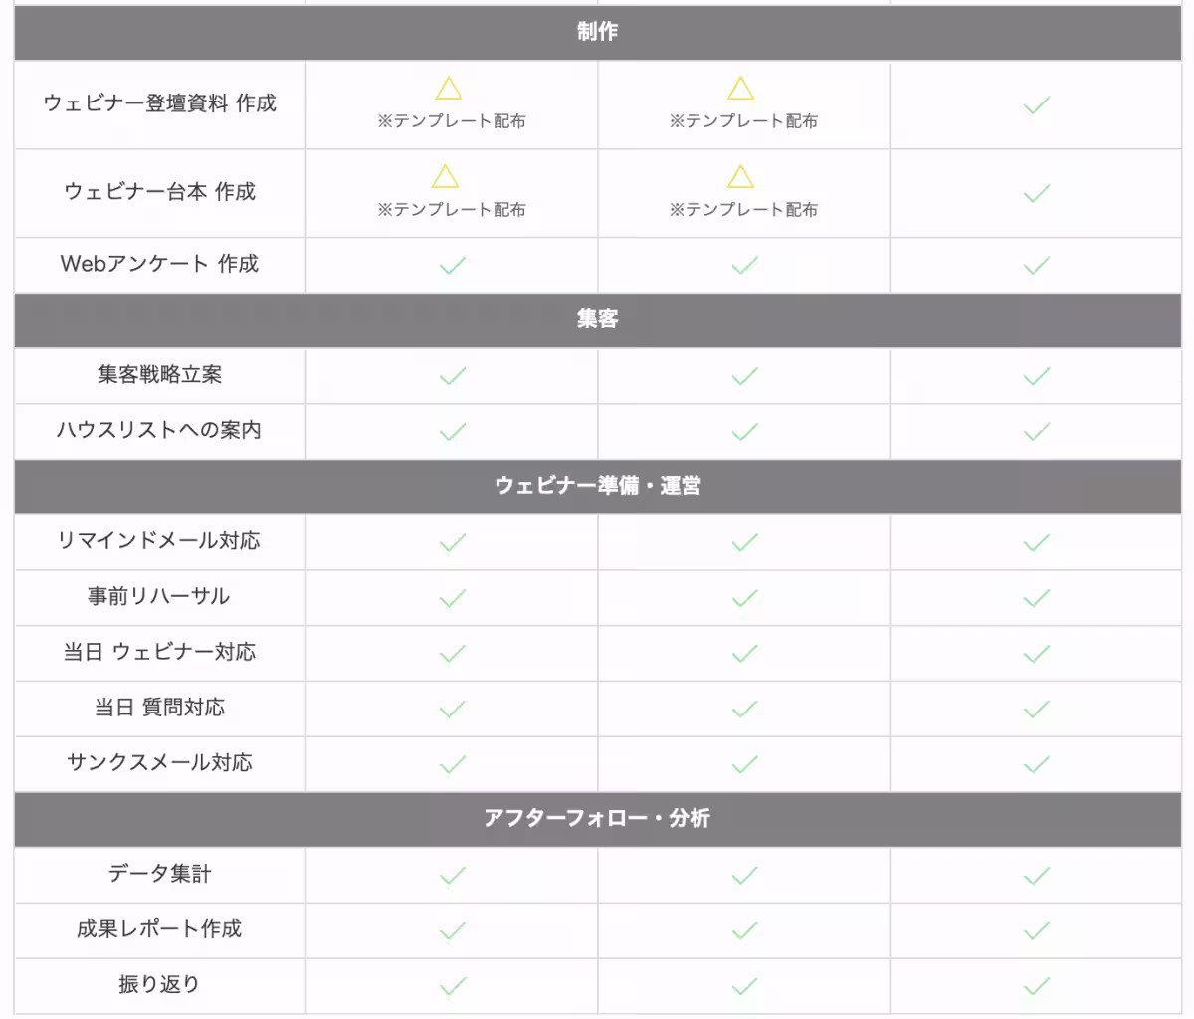Click the 振り返り checkmark in the middle column

click(x=744, y=986)
